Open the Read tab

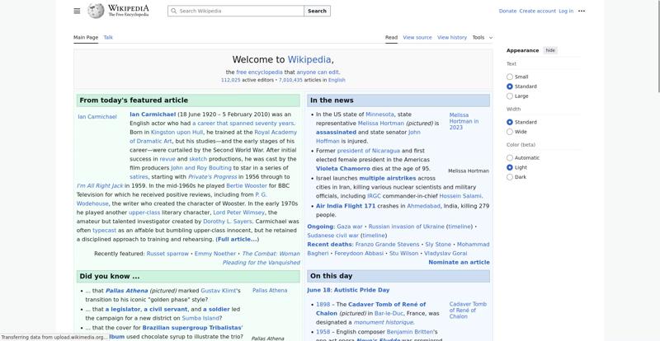tap(391, 37)
